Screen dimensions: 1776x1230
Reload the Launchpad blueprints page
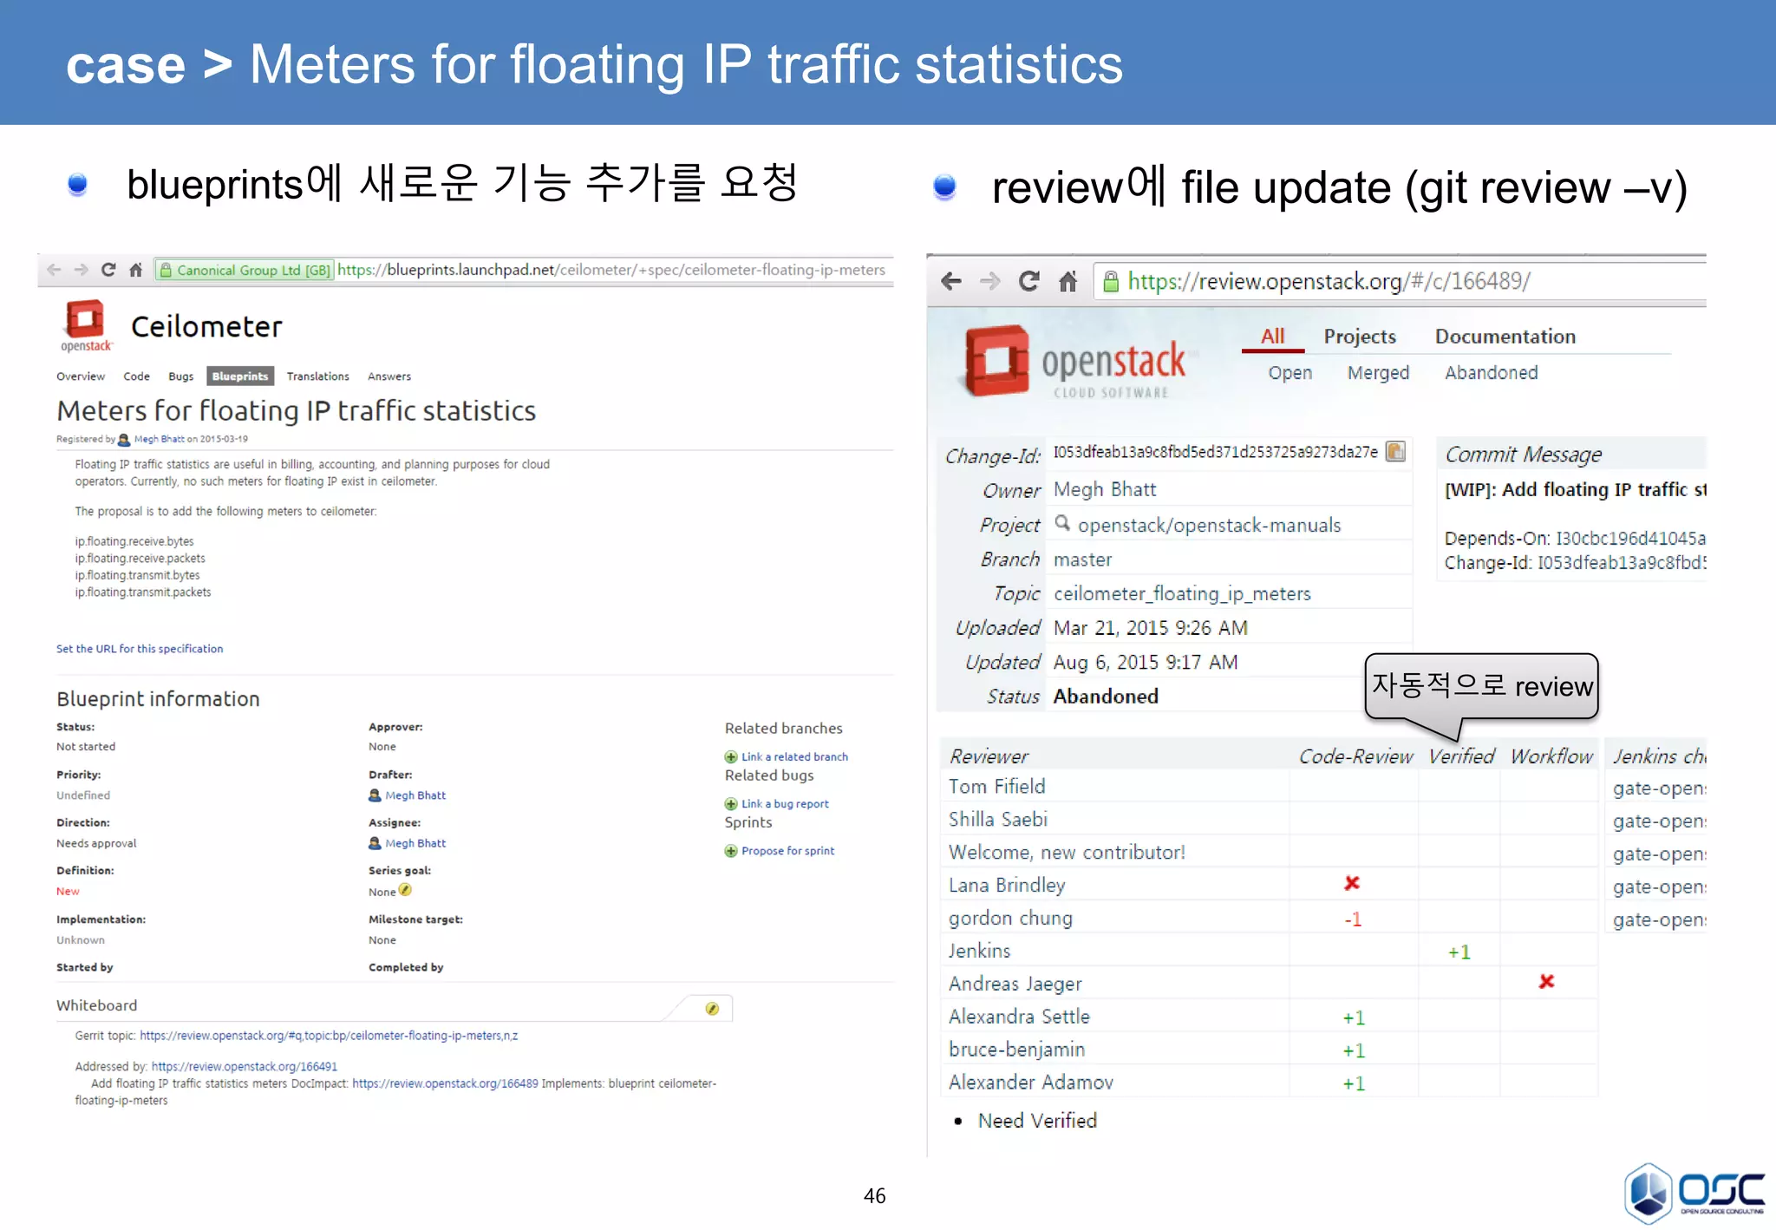tap(108, 270)
